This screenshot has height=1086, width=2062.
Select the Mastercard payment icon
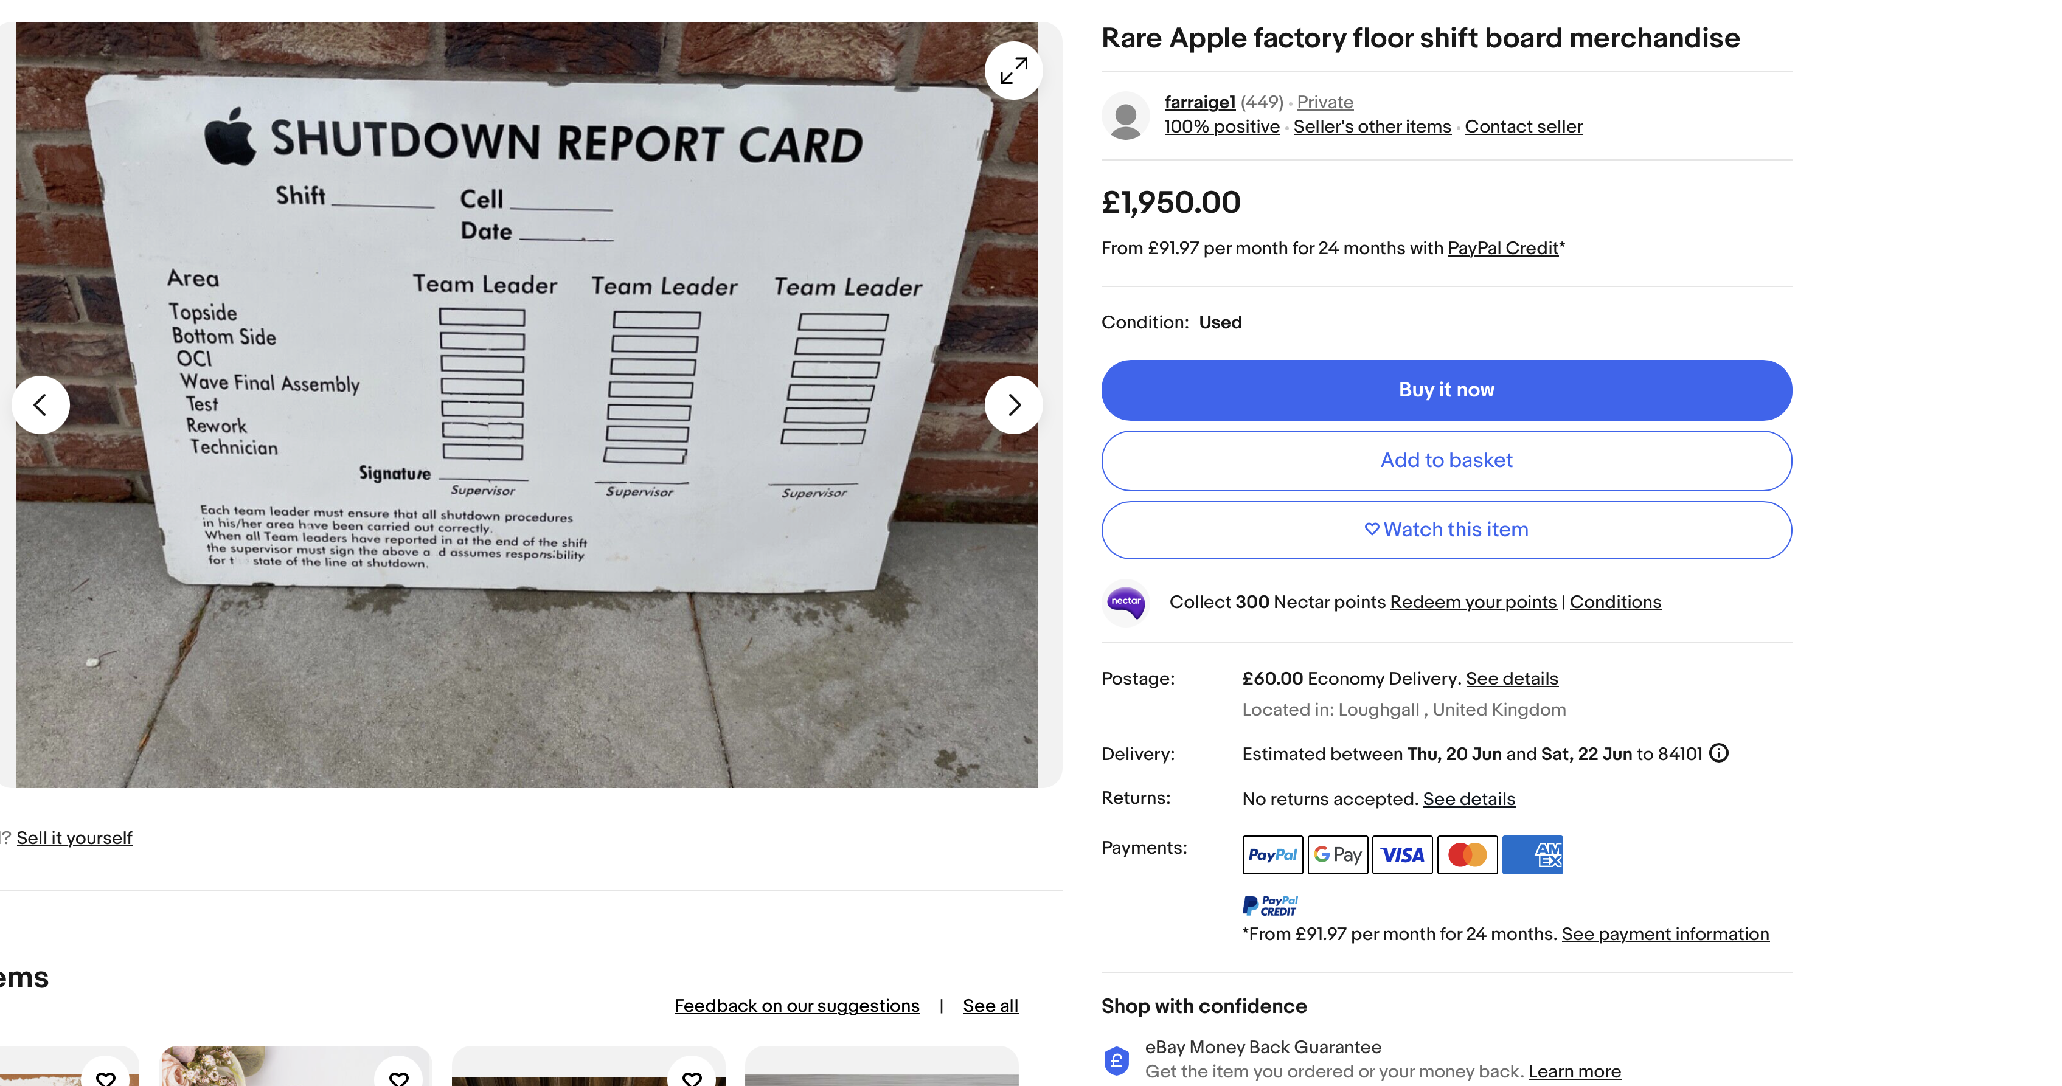coord(1467,855)
